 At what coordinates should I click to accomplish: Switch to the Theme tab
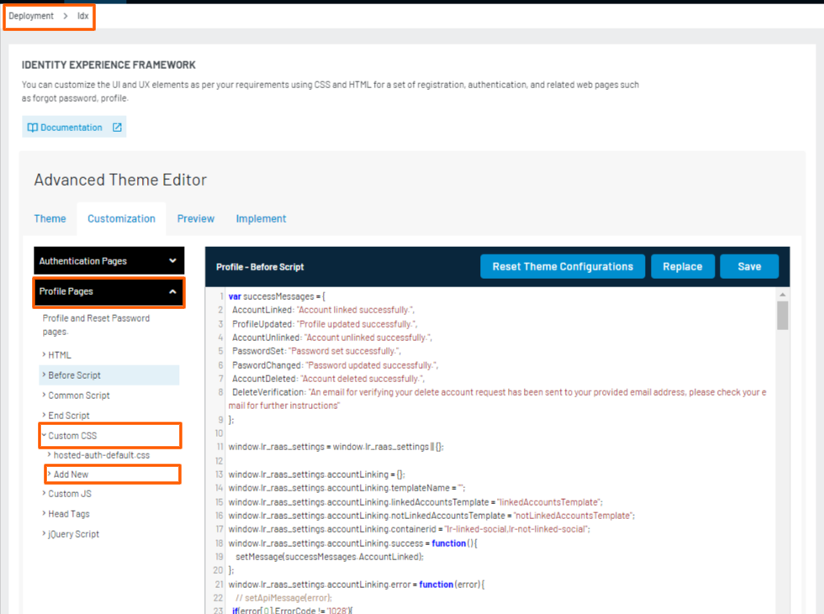50,218
